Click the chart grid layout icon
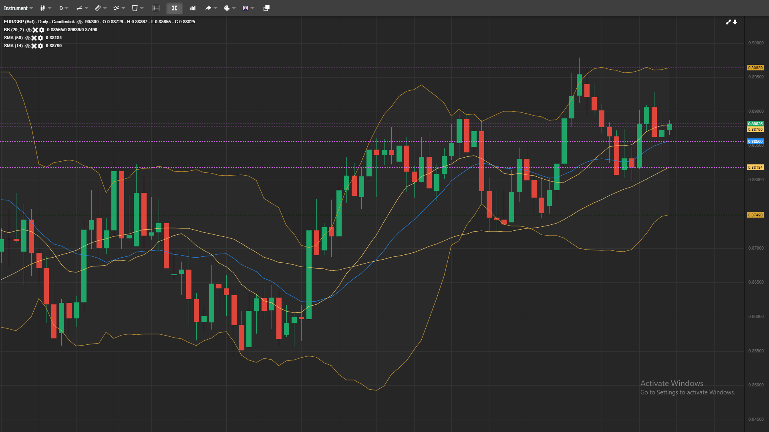 156,8
